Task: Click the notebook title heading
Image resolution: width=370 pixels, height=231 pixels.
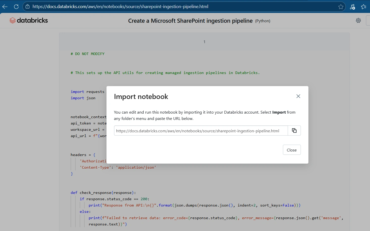Action: point(190,21)
